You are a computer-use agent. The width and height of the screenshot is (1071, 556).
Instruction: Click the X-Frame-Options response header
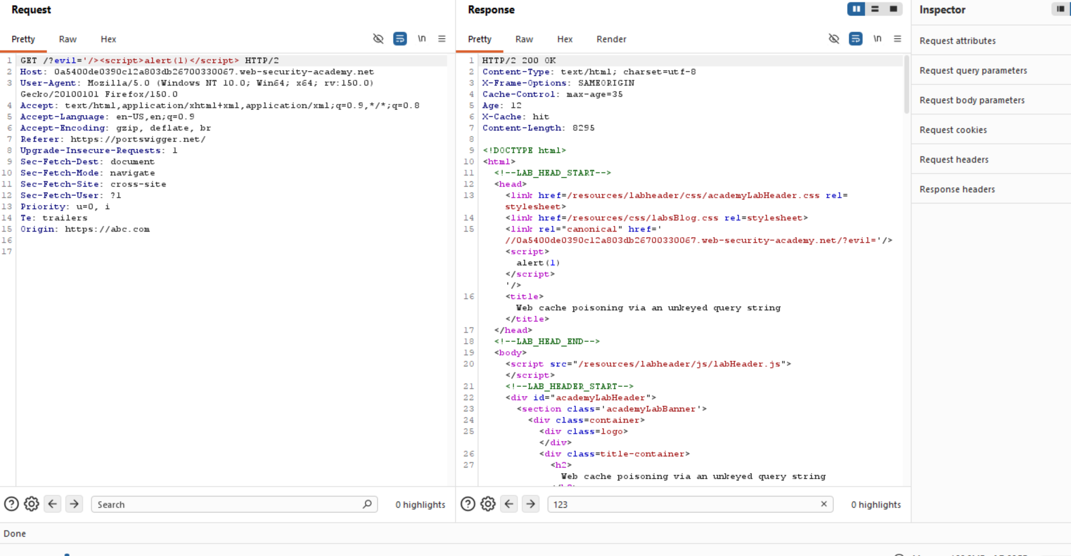pos(558,83)
